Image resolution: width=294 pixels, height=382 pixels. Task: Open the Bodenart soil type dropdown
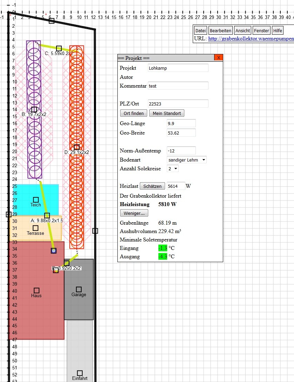[x=187, y=160]
